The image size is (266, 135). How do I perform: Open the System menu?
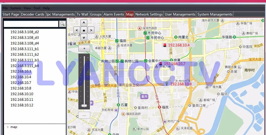16,8
